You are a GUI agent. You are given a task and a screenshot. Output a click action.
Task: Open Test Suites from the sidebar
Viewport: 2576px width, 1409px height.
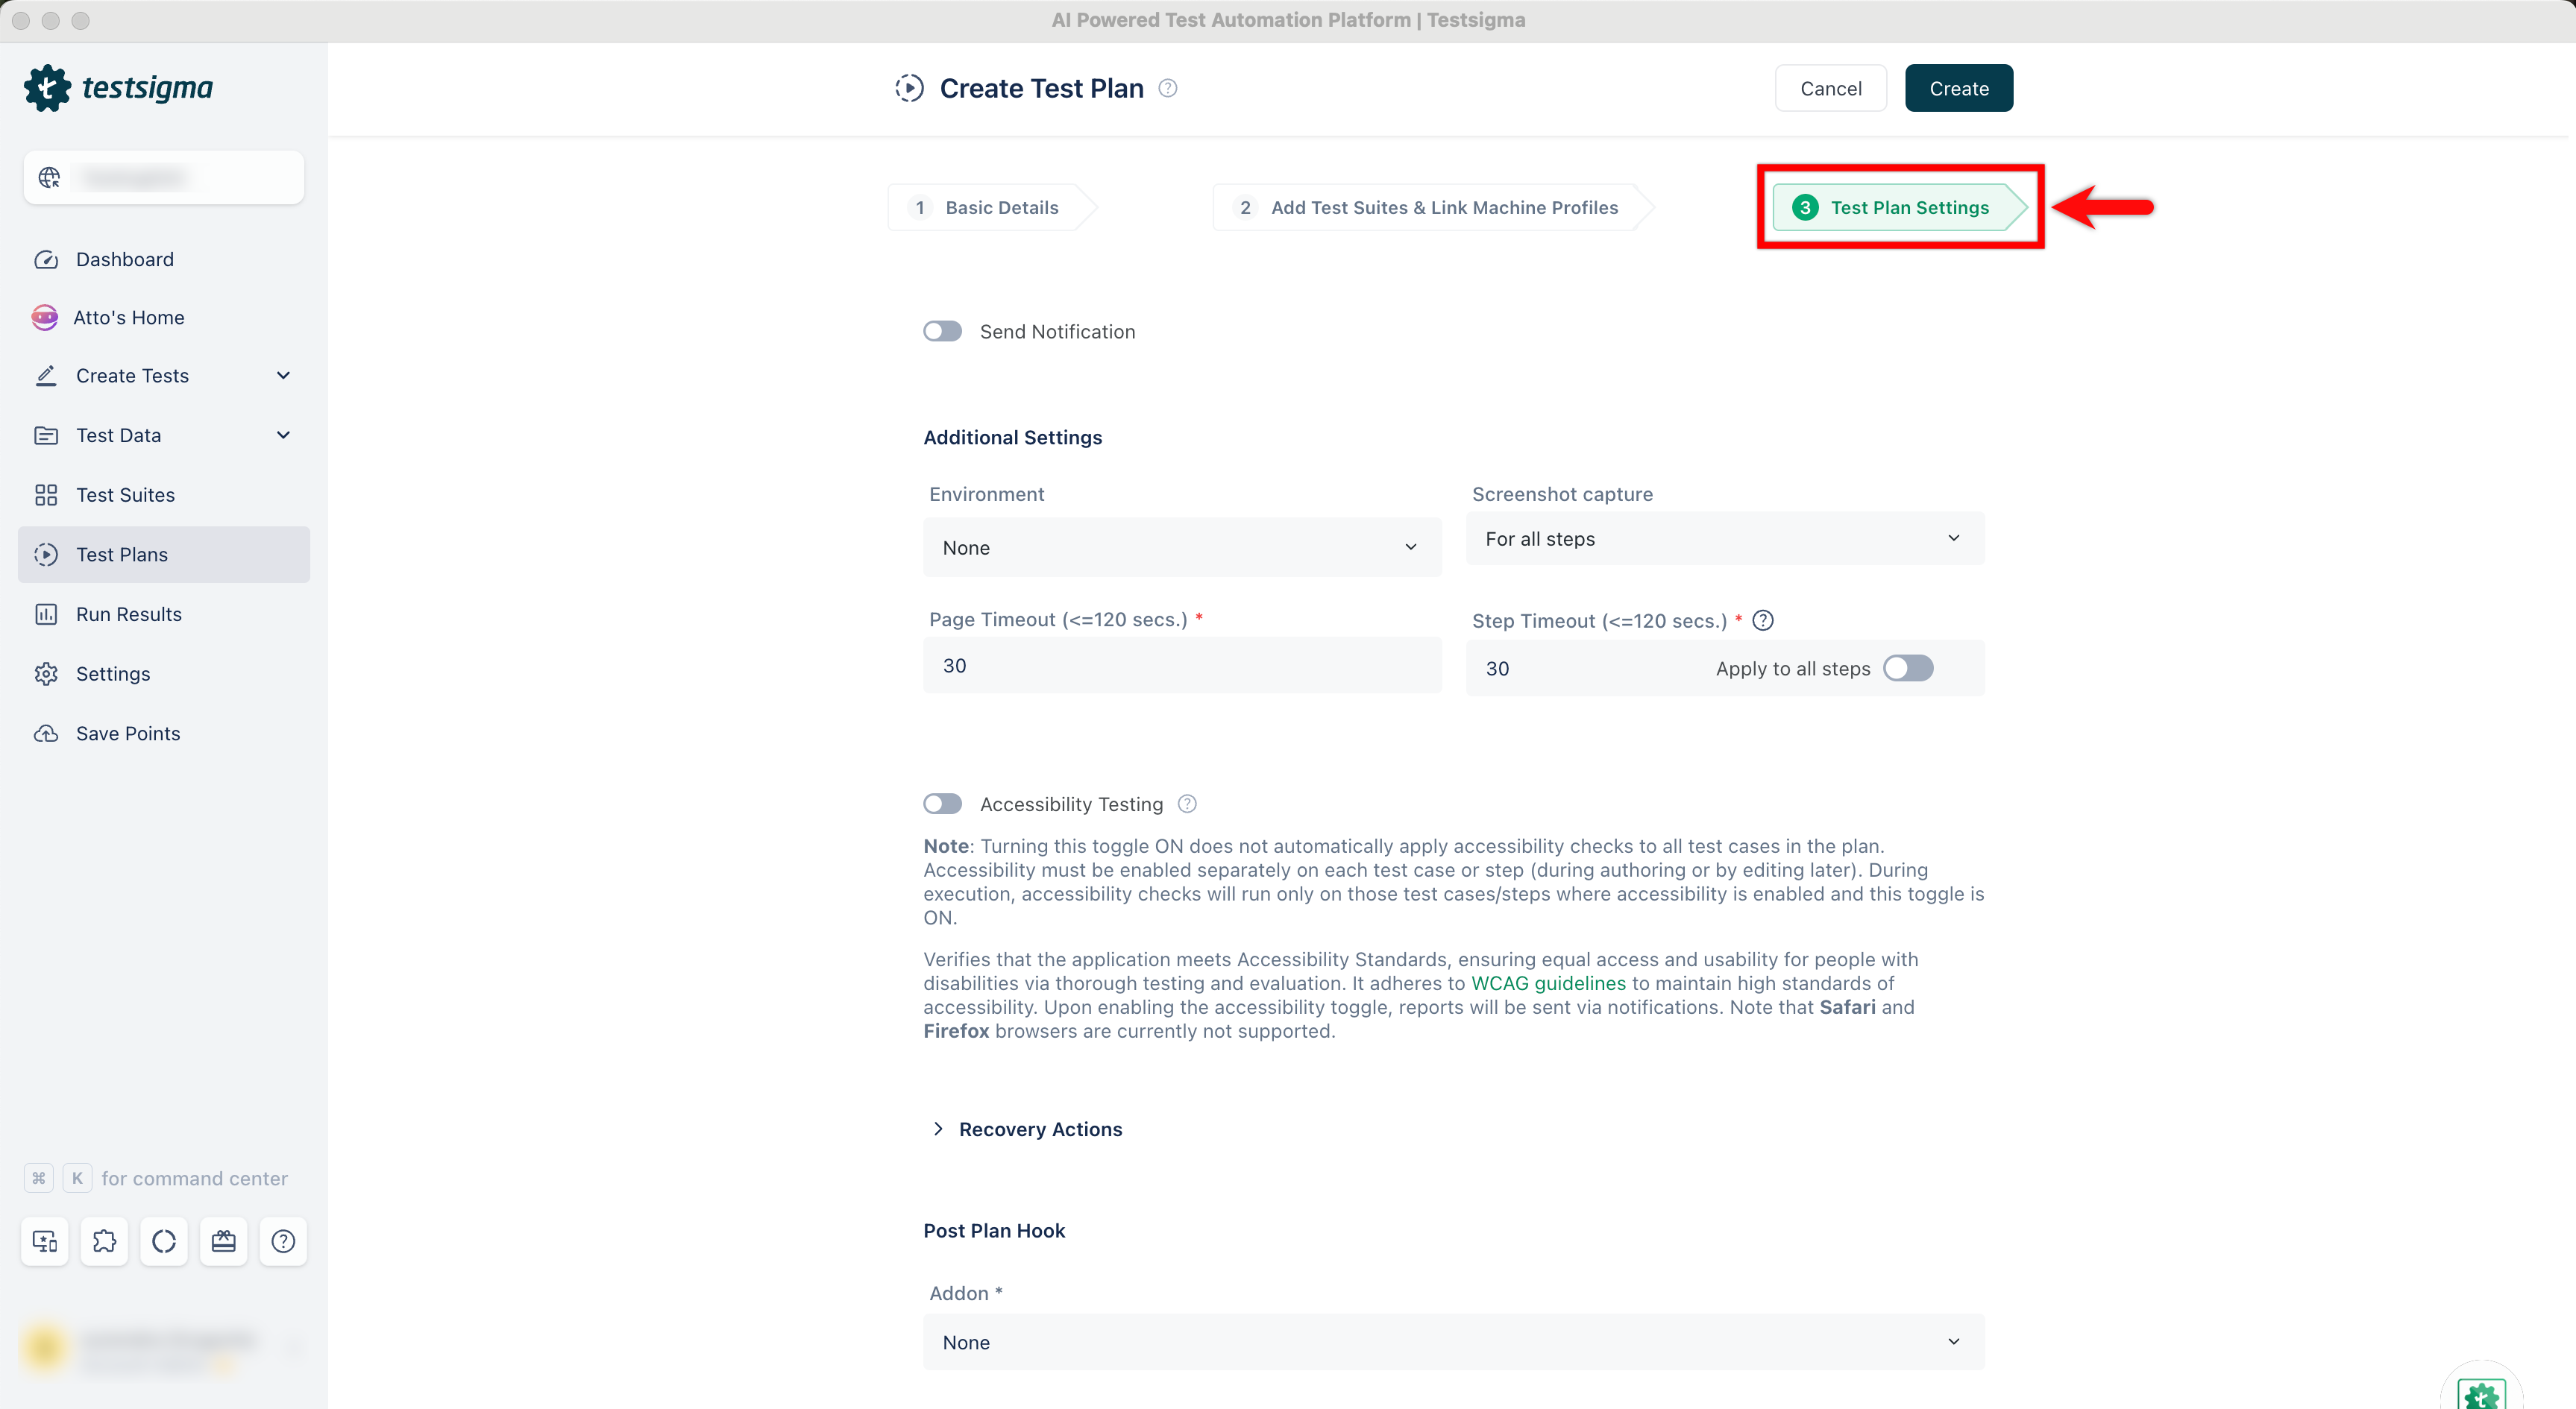pyautogui.click(x=164, y=496)
